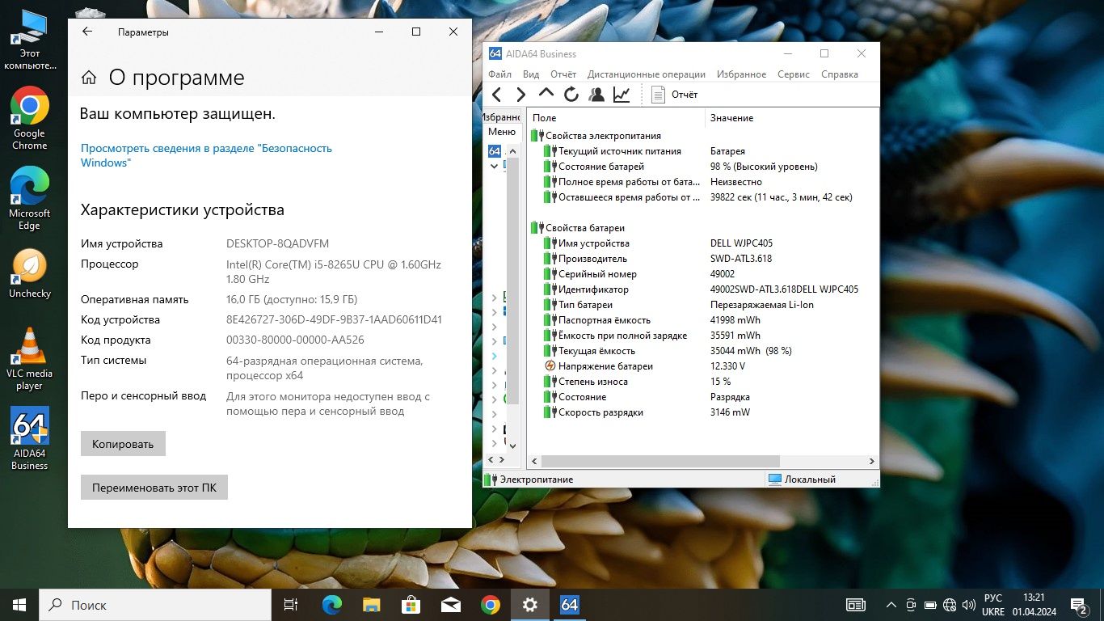Open AIDA64 remote user management icon

596,95
